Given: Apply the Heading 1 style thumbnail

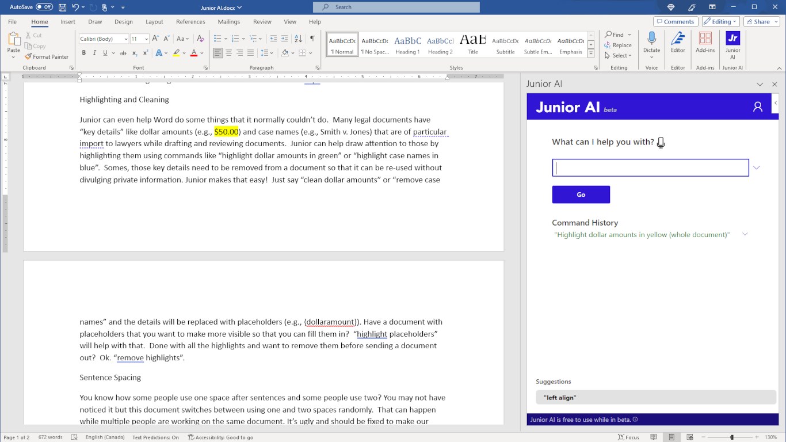Looking at the screenshot, I should tap(407, 45).
